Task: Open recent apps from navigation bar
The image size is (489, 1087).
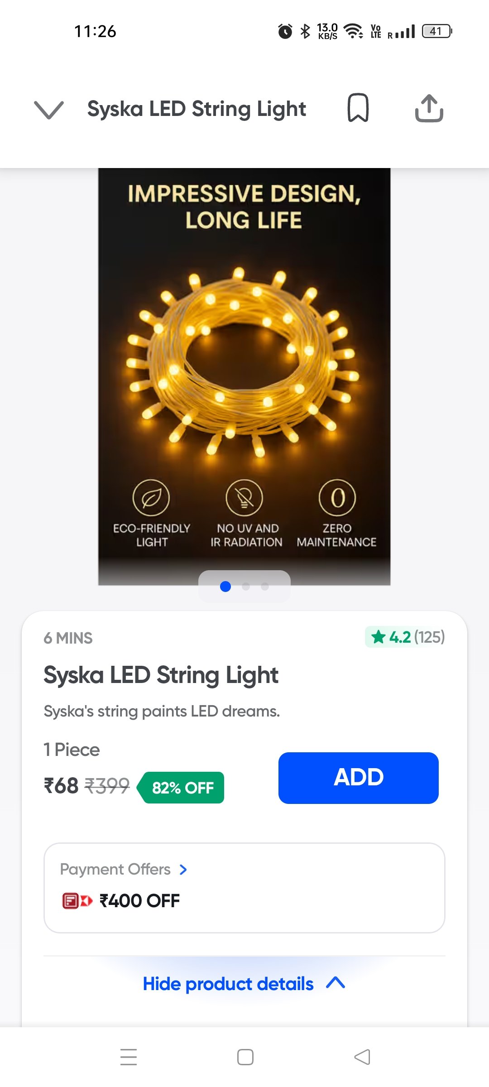Action: point(129,1057)
